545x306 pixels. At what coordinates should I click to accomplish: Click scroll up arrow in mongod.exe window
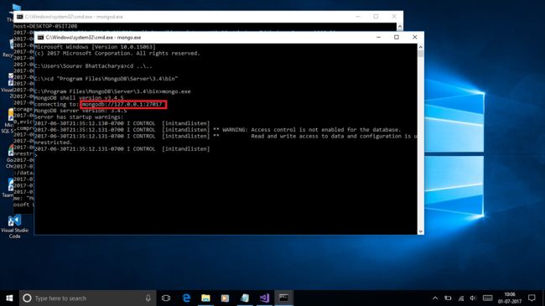pos(400,27)
